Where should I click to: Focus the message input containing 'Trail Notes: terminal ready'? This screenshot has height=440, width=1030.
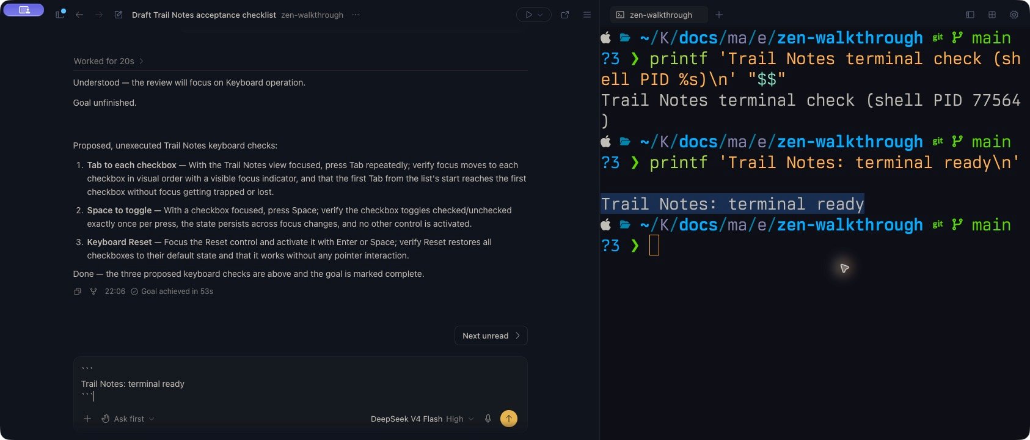click(300, 384)
